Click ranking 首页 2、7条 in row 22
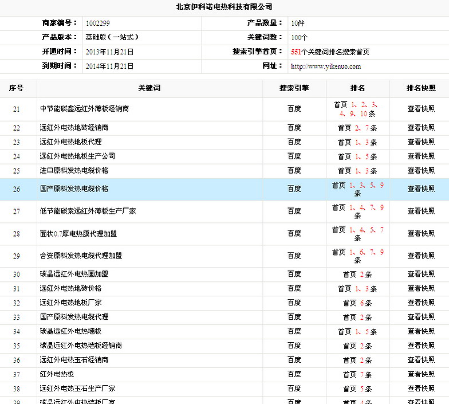 coord(357,128)
